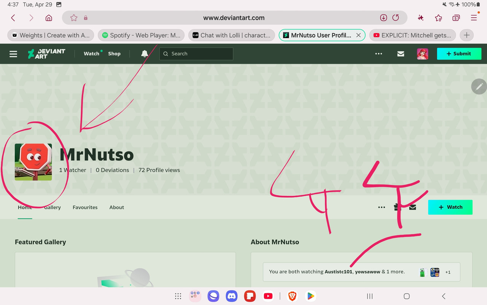This screenshot has height=305, width=487.
Task: Launch YouTube from the taskbar
Action: [x=268, y=296]
